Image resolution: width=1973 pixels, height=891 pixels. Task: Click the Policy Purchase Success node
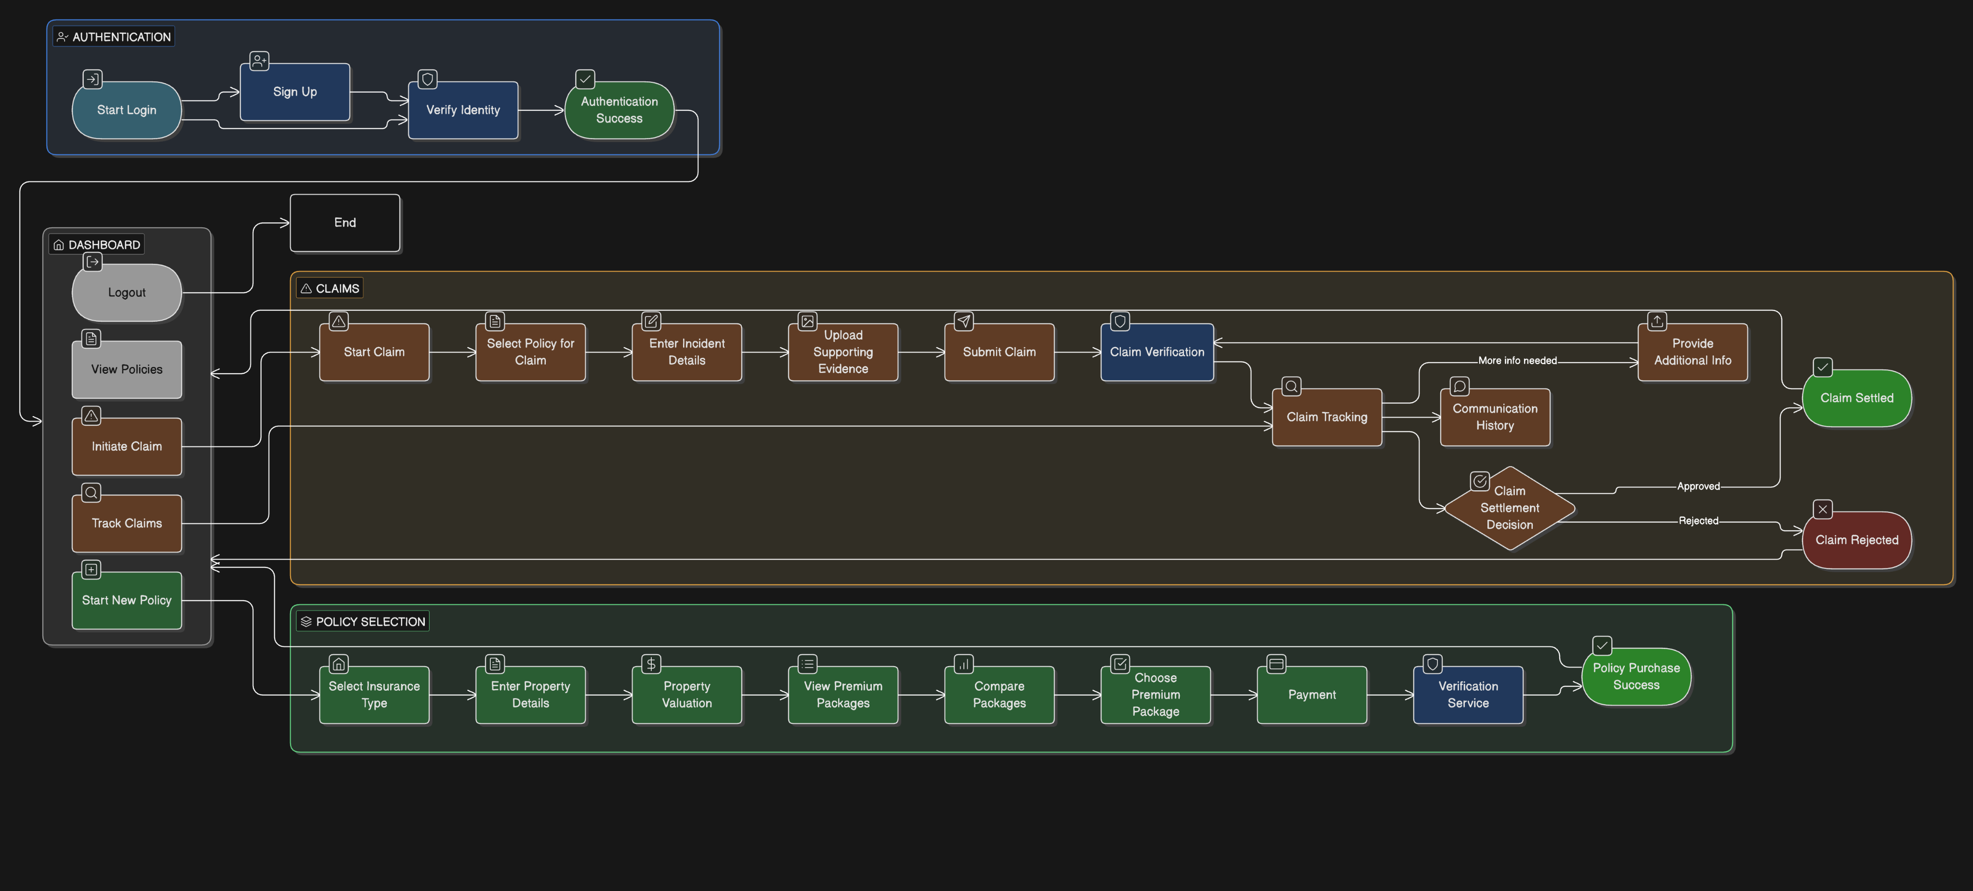pos(1636,677)
